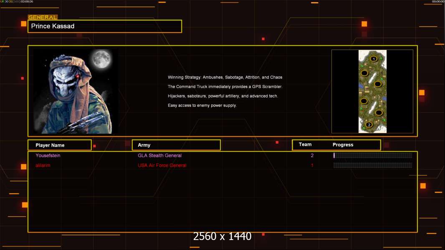Click the USA Air Force General army entry
445x250 pixels.
pos(162,165)
